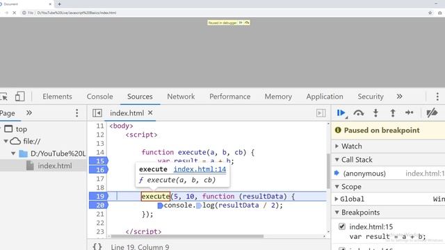
Task: Click the highlighted execute call on line 19
Action: click(x=156, y=196)
